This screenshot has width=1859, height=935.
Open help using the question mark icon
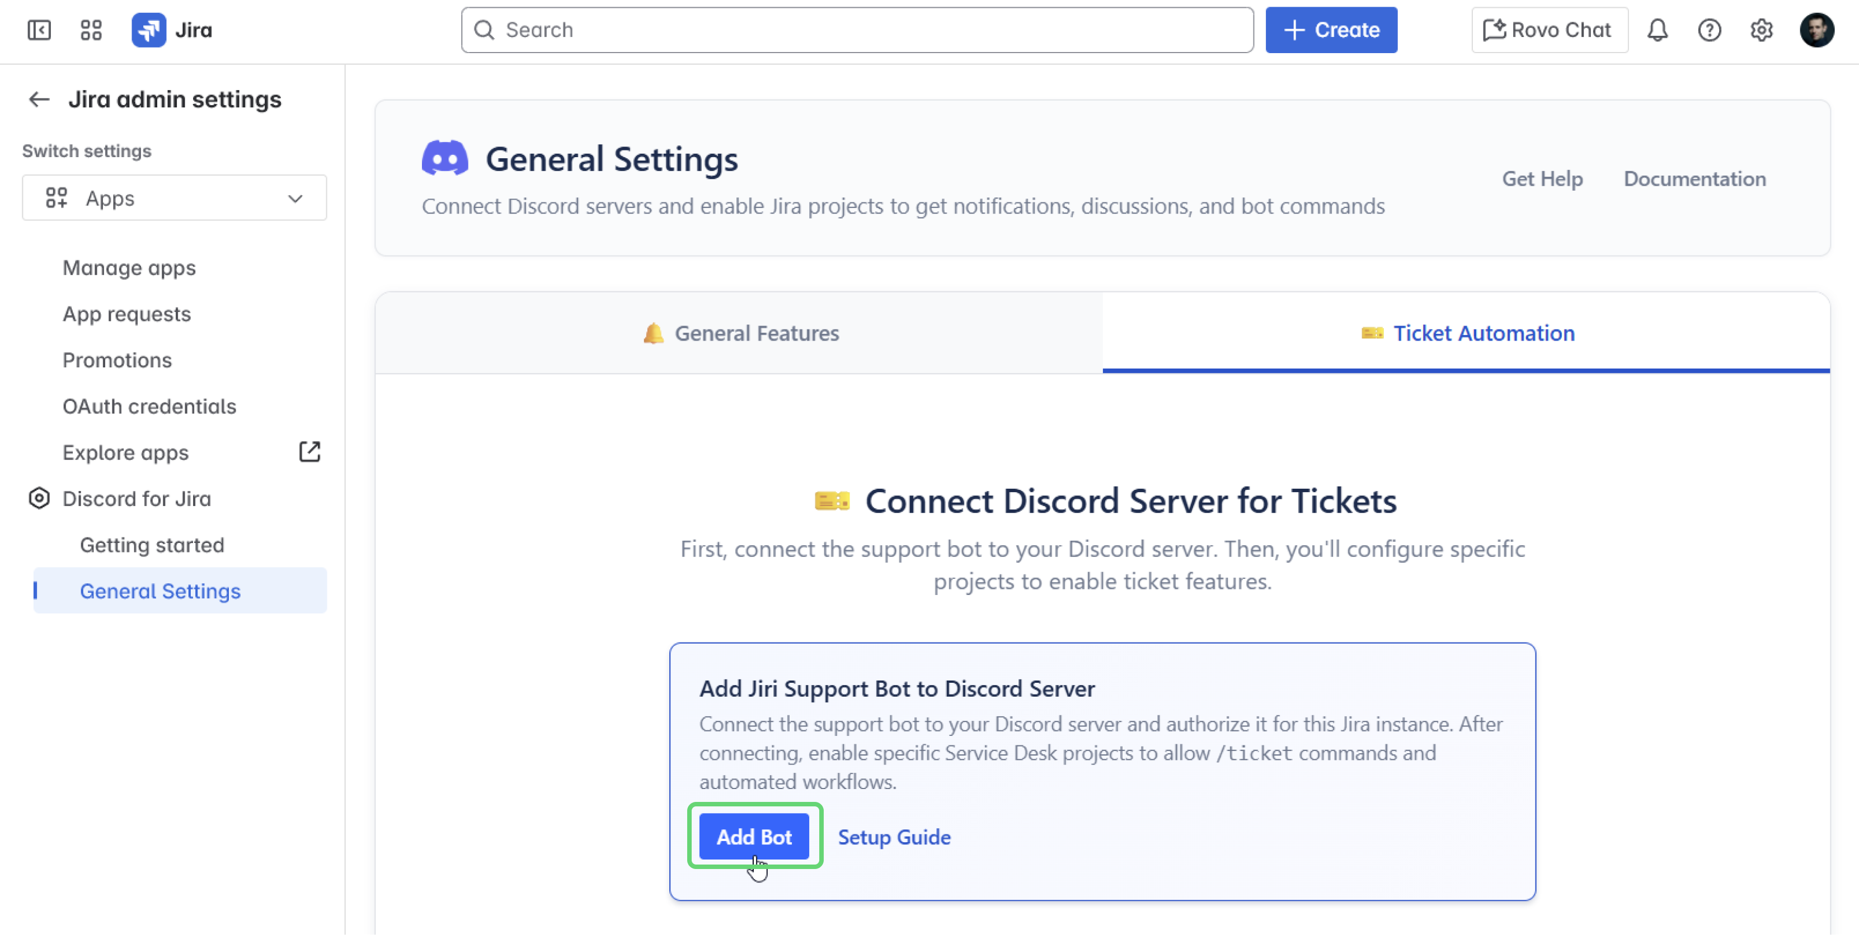click(x=1710, y=30)
